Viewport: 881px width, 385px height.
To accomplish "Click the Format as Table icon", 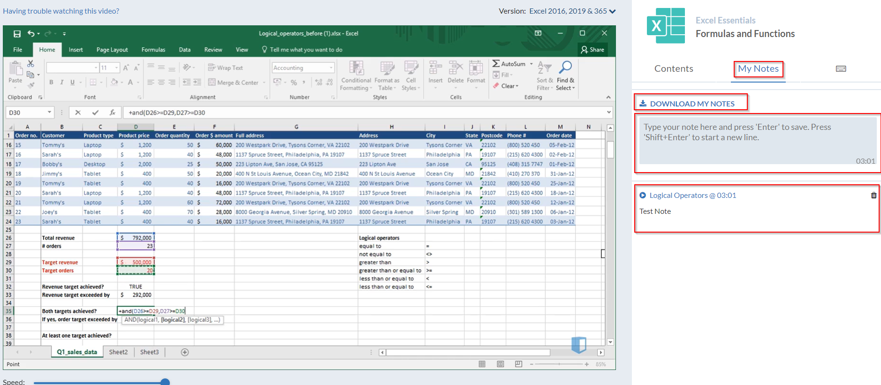I will [x=387, y=68].
